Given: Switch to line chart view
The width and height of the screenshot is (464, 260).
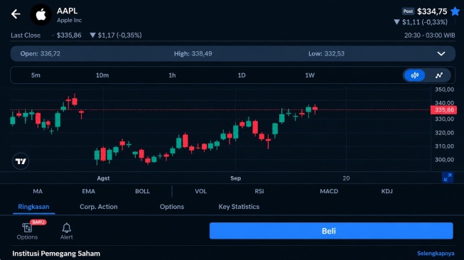Looking at the screenshot, I should point(439,75).
